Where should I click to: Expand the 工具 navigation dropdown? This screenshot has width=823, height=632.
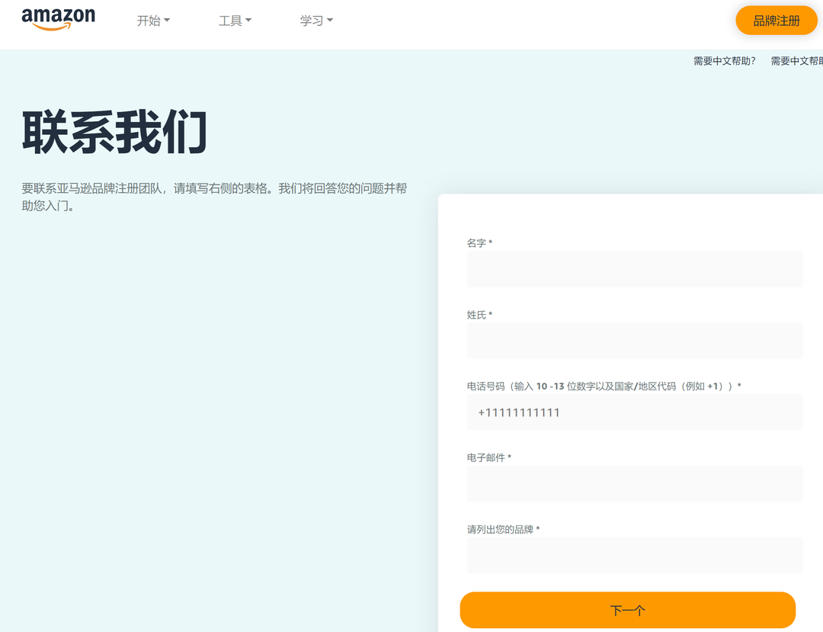point(235,21)
